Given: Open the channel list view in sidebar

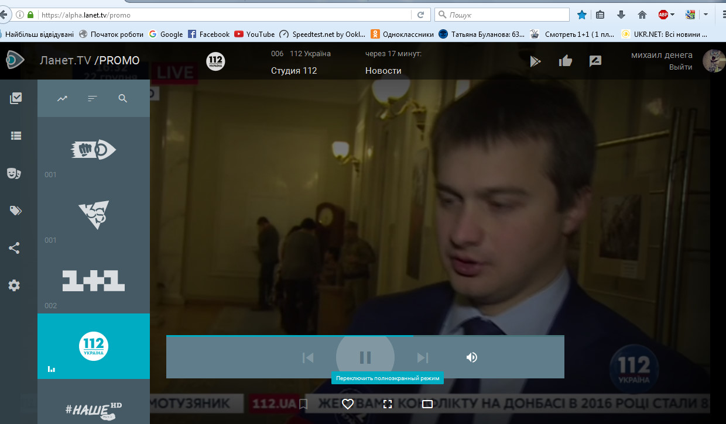Looking at the screenshot, I should pos(16,136).
